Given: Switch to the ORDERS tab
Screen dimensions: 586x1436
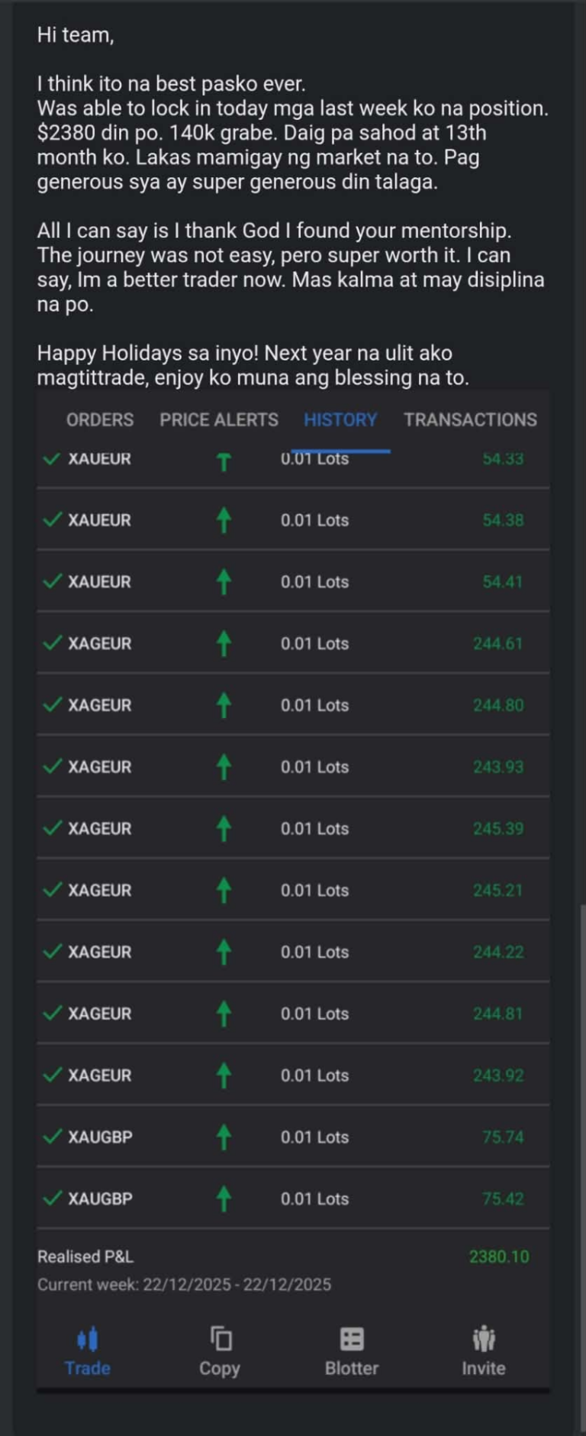Looking at the screenshot, I should (x=100, y=419).
